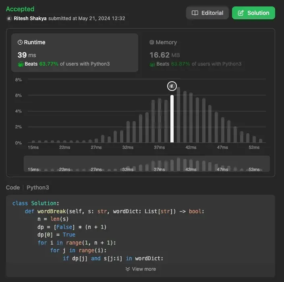This screenshot has height=282, width=284.
Task: Click the avatar marker above the highlighted bar
Action: [172, 86]
